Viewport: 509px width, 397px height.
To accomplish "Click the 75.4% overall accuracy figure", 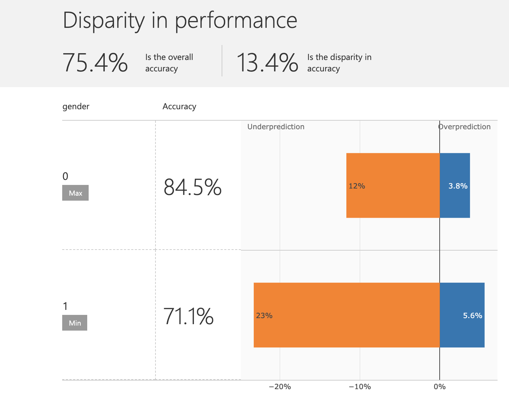I will tap(95, 62).
